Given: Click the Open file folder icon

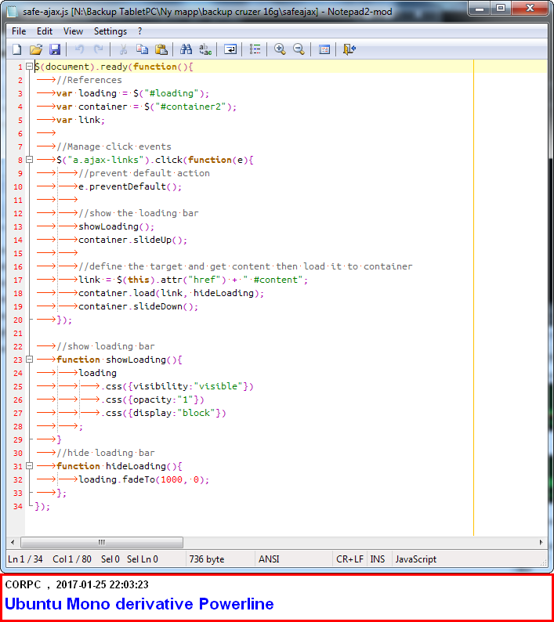Looking at the screenshot, I should [x=35, y=49].
